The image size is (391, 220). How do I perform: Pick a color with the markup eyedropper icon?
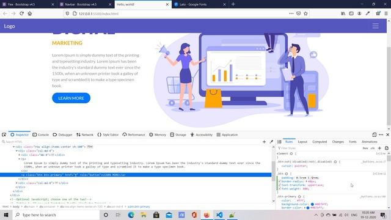(x=271, y=142)
